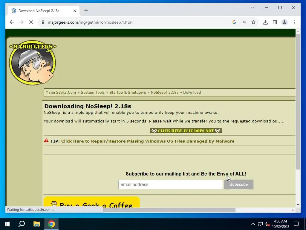Click the Download breadcrumb text
The image size is (306, 230).
pos(192,92)
